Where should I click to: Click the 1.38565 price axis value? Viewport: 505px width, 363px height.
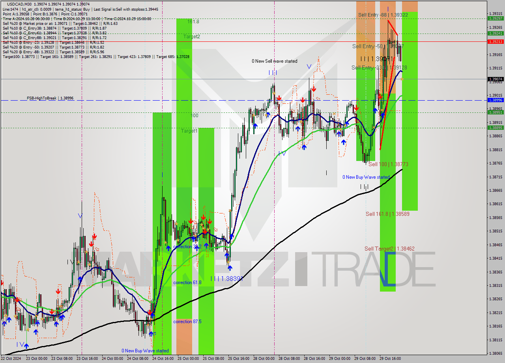pos(496,217)
